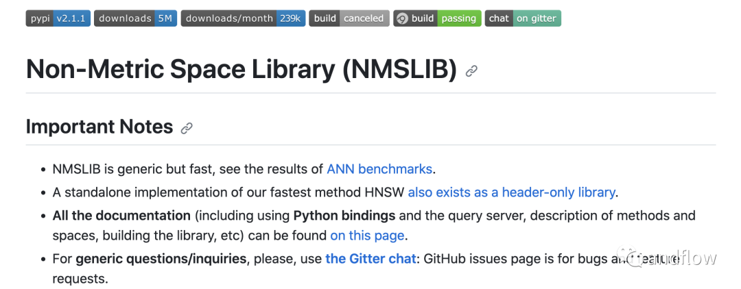Click the green 'passing' build status label

[x=458, y=18]
